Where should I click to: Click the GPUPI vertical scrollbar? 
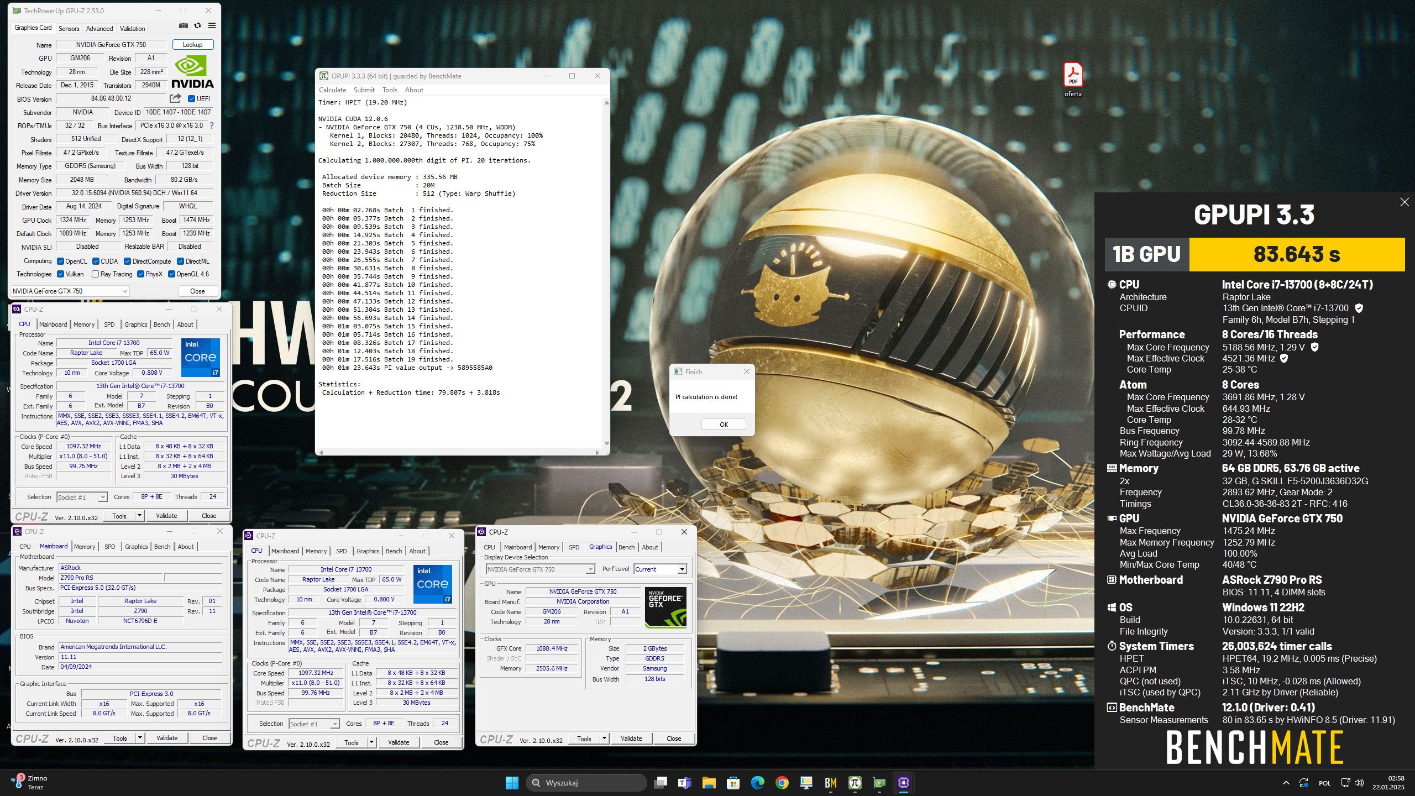tap(606, 273)
